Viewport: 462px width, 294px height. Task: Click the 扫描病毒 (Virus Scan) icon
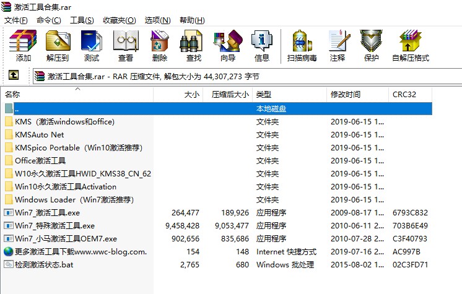coord(302,41)
